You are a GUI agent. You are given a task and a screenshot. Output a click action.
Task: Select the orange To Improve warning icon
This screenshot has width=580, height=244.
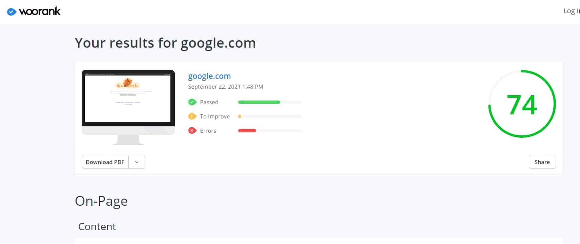point(192,116)
